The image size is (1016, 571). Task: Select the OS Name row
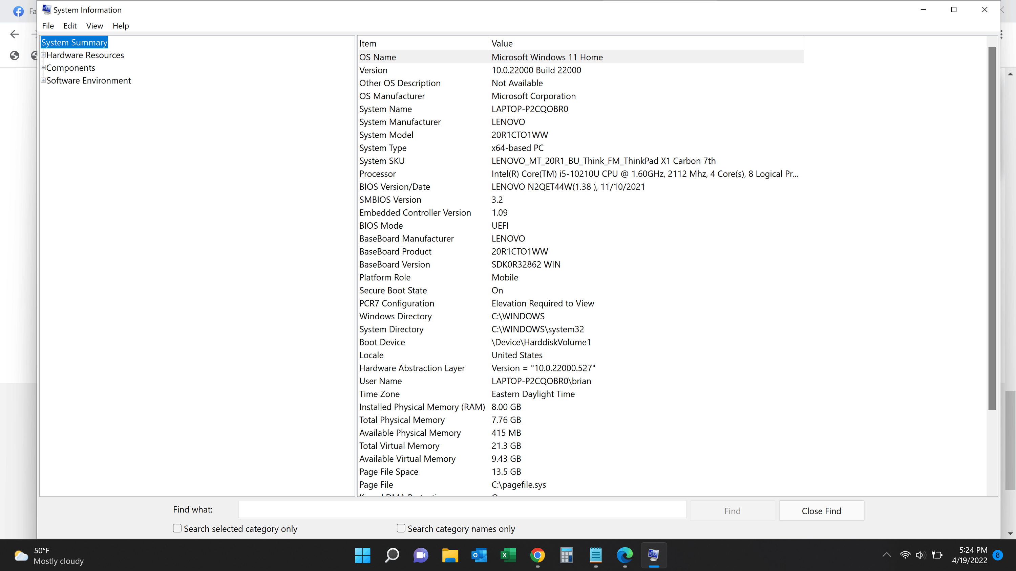[580, 57]
